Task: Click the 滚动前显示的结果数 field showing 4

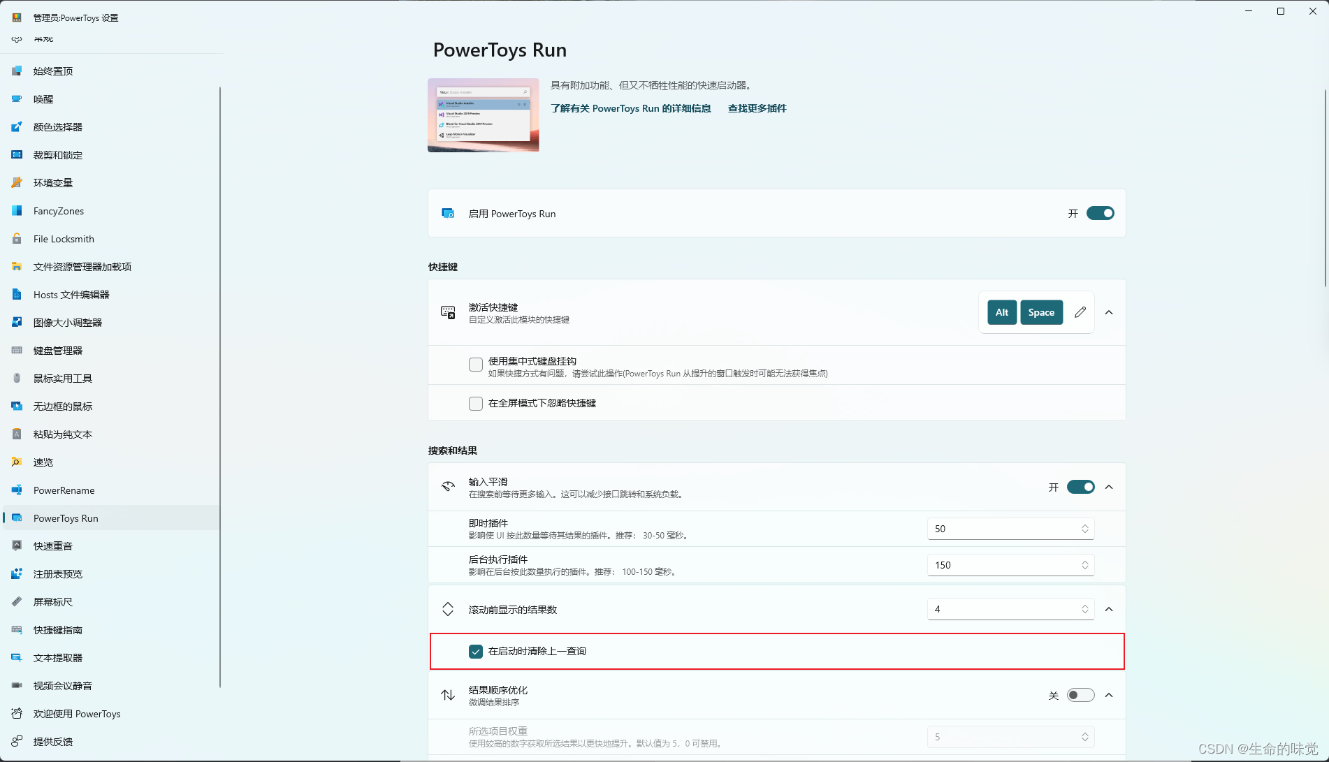Action: [1010, 609]
